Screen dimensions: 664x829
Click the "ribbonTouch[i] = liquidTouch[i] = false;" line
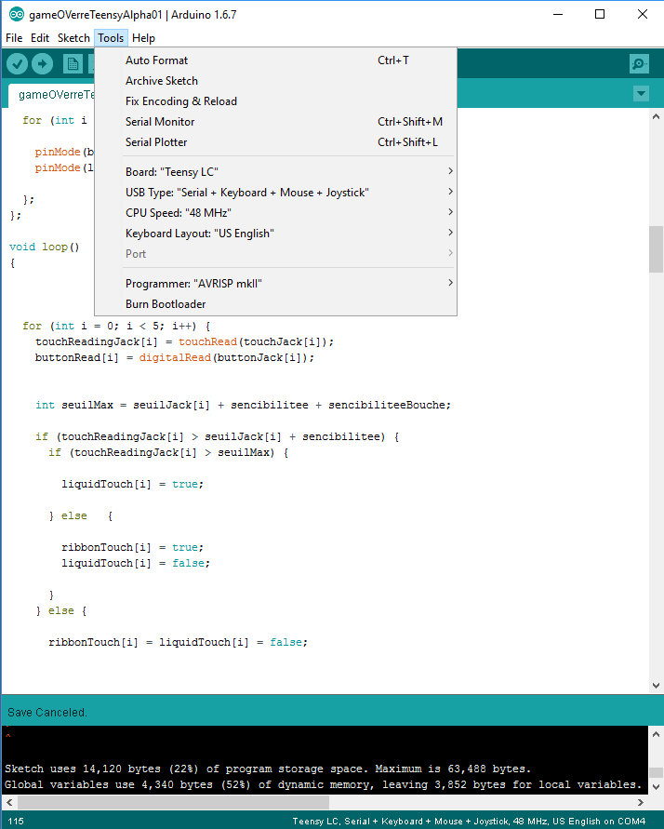178,642
